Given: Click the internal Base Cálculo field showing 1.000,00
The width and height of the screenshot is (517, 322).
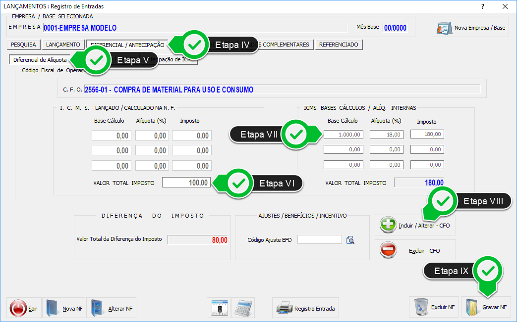Looking at the screenshot, I should pos(344,135).
